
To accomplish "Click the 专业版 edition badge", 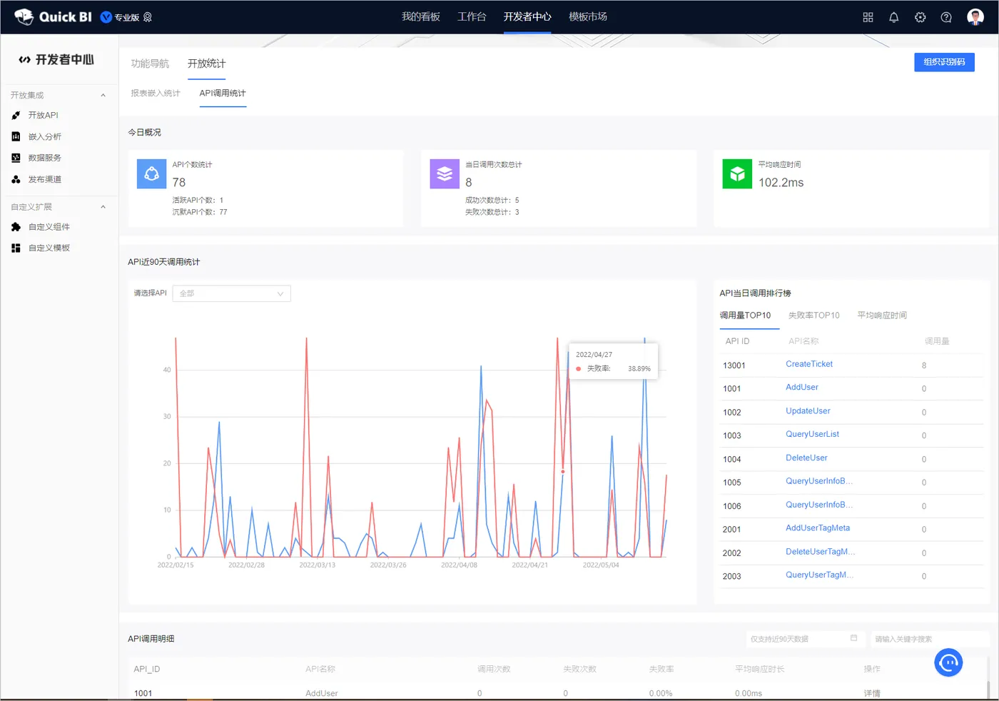I will (126, 17).
